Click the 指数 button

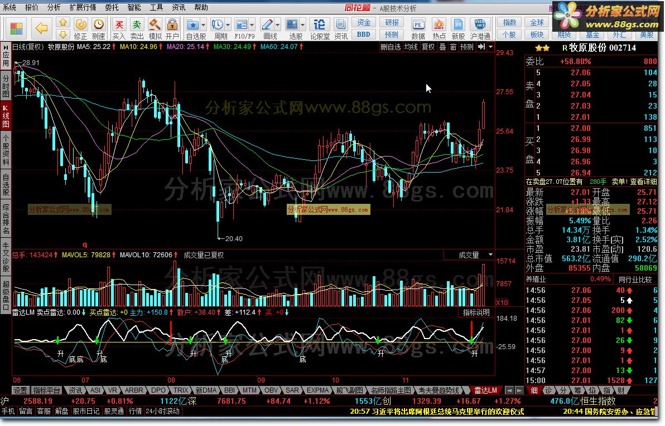point(509,22)
